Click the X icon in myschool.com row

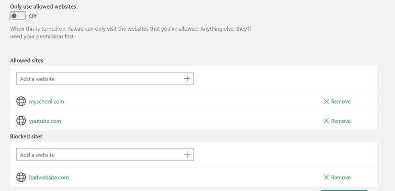click(x=326, y=101)
